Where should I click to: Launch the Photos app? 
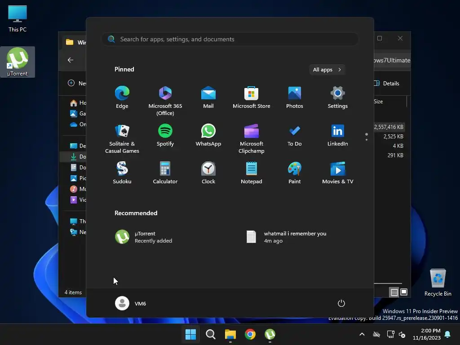(x=295, y=97)
